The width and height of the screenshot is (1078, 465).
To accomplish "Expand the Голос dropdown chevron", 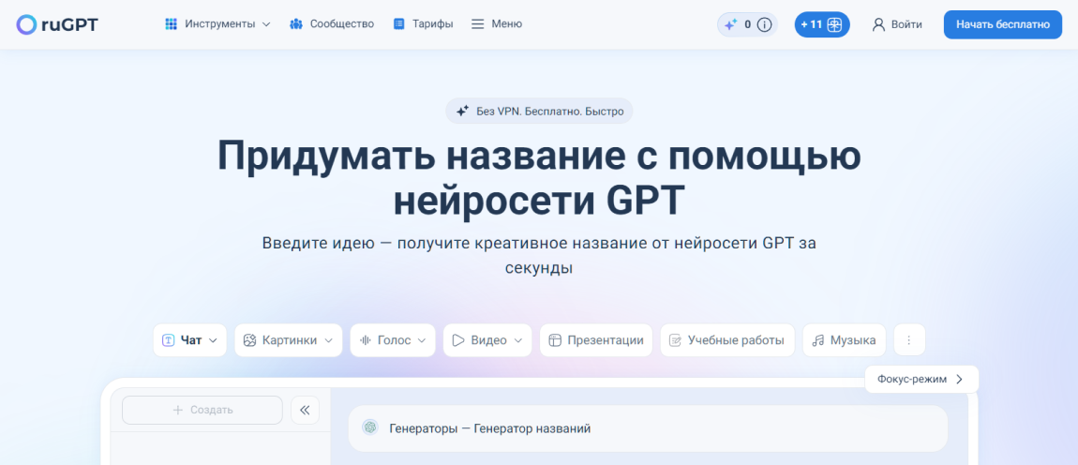I will click(422, 340).
